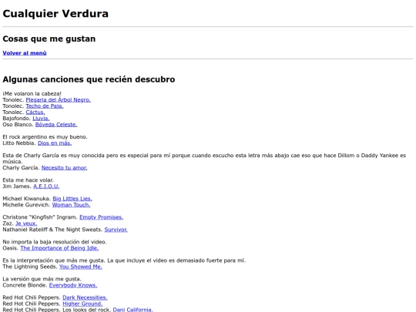Open the 'Everybody Knows' link

73,285
